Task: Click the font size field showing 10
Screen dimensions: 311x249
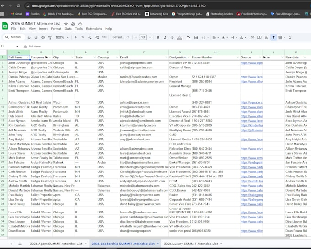Action: pos(143,37)
